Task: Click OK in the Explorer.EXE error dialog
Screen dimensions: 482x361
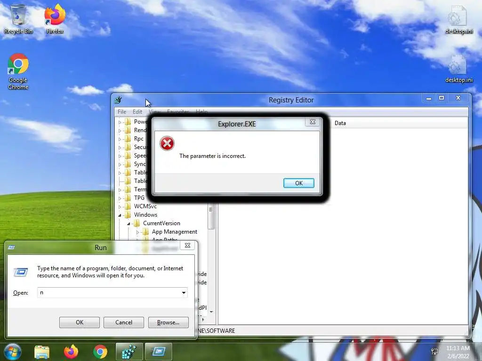Action: [299, 183]
